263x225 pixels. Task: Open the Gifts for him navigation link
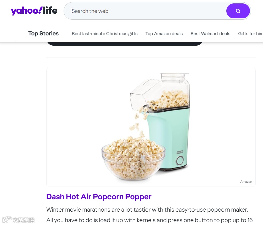point(251,34)
